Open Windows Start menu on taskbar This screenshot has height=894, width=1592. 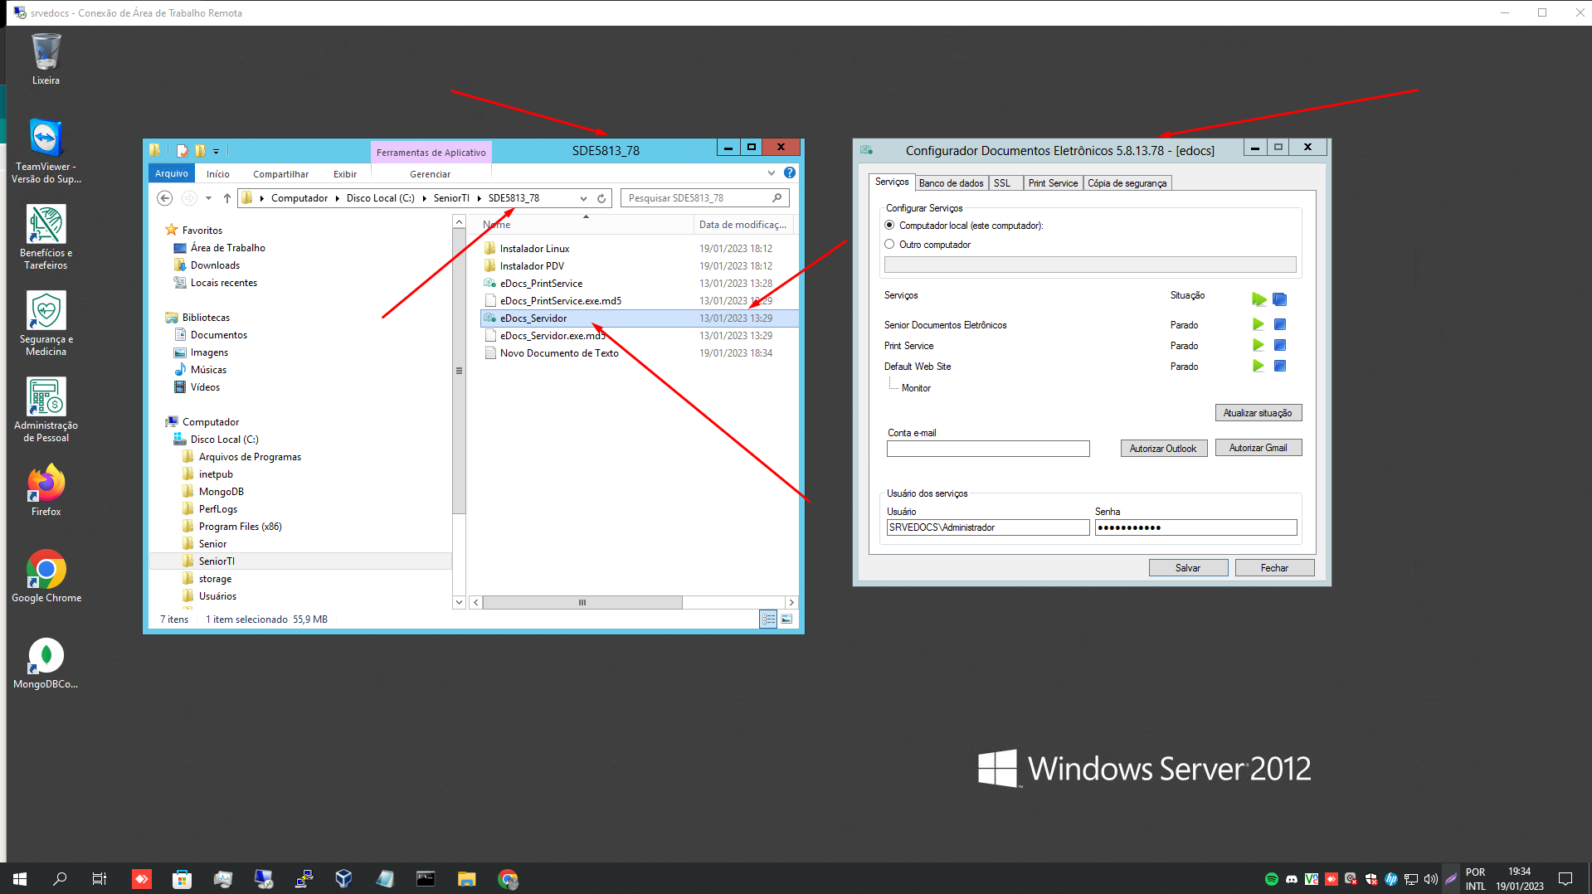[20, 878]
